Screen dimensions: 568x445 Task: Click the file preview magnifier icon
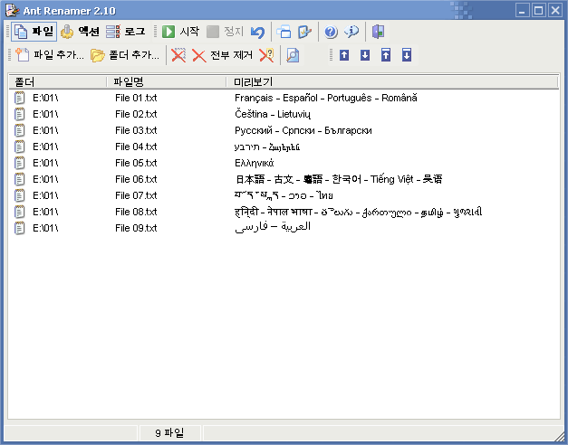pos(293,55)
